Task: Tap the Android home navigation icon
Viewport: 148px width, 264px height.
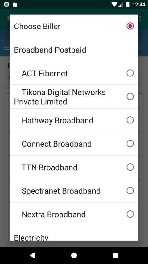Action: [x=74, y=255]
